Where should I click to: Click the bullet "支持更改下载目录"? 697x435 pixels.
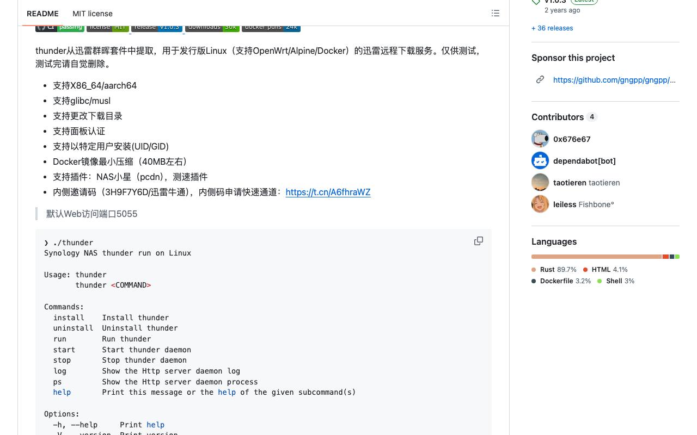pos(88,116)
